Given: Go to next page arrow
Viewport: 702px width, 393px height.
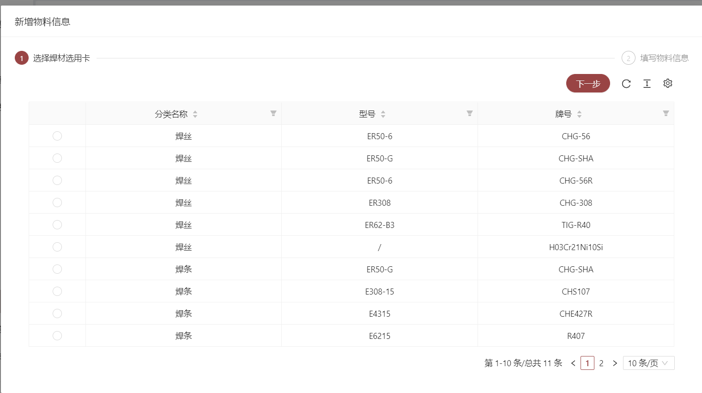Looking at the screenshot, I should [615, 363].
